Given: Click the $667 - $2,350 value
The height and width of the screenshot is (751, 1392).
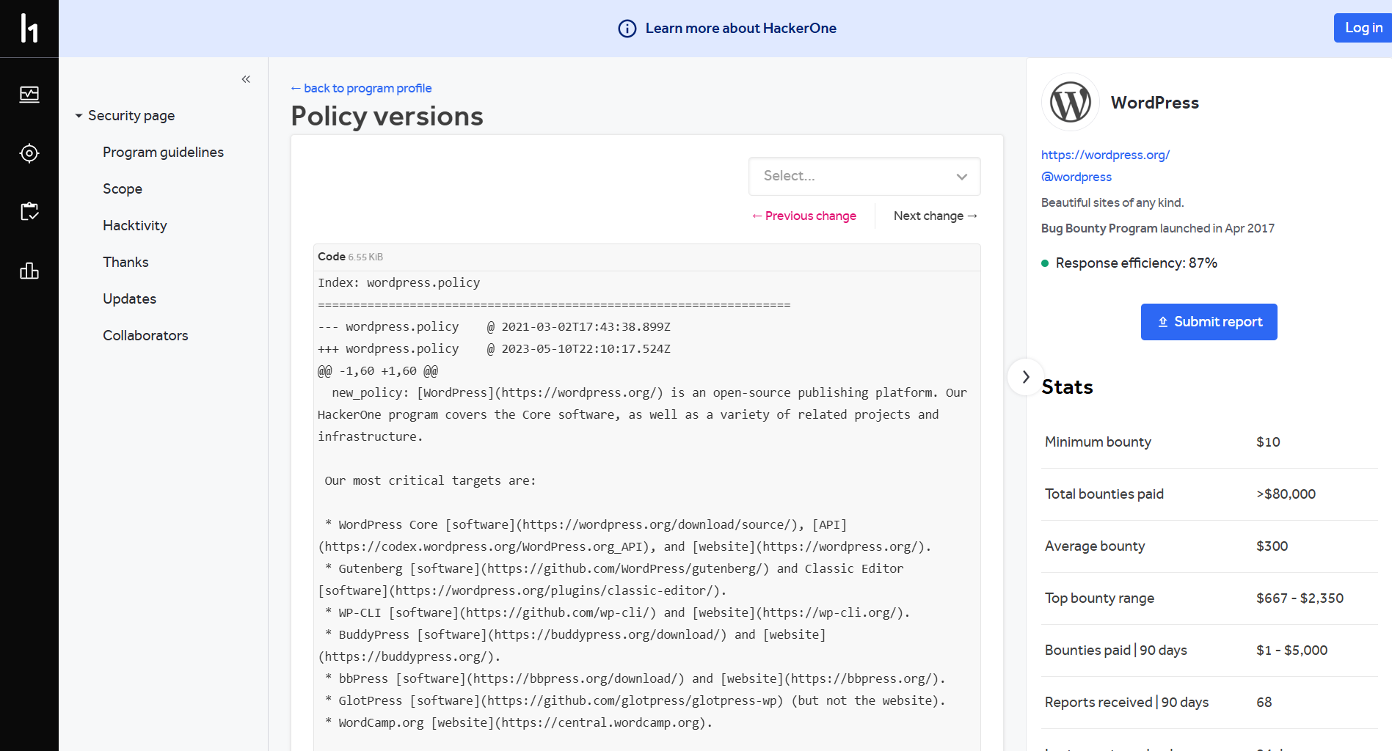Looking at the screenshot, I should point(1300,598).
